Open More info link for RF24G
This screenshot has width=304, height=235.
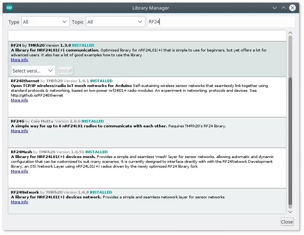(x=19, y=131)
